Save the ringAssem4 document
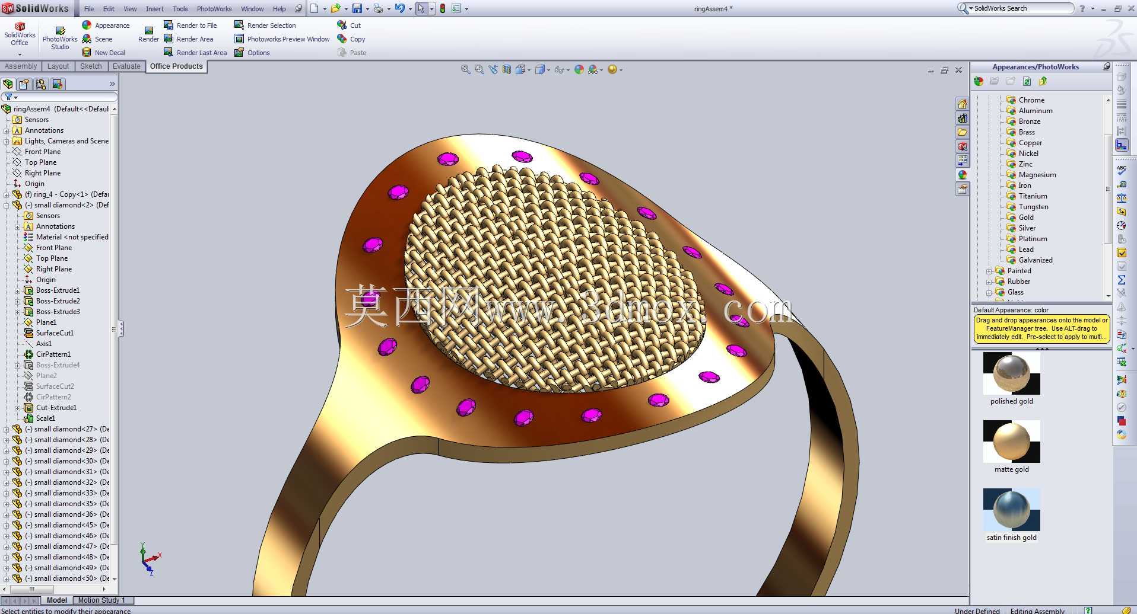 [357, 8]
